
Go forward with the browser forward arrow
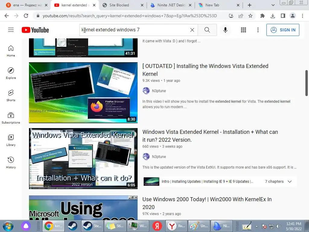coord(16,16)
